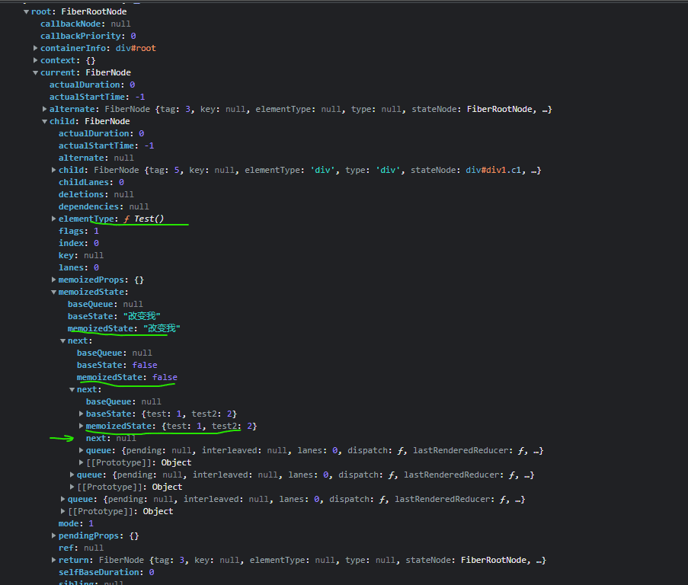The image size is (688, 585).
Task: Collapse the expanded child: FiberNode node
Action: click(x=45, y=122)
